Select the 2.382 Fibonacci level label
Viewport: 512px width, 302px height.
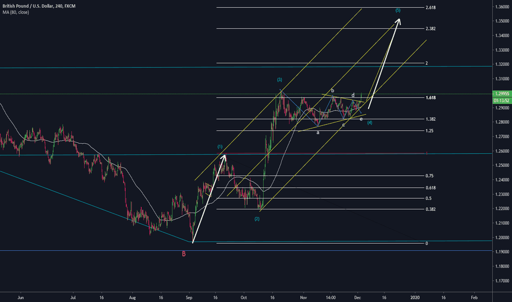click(431, 28)
